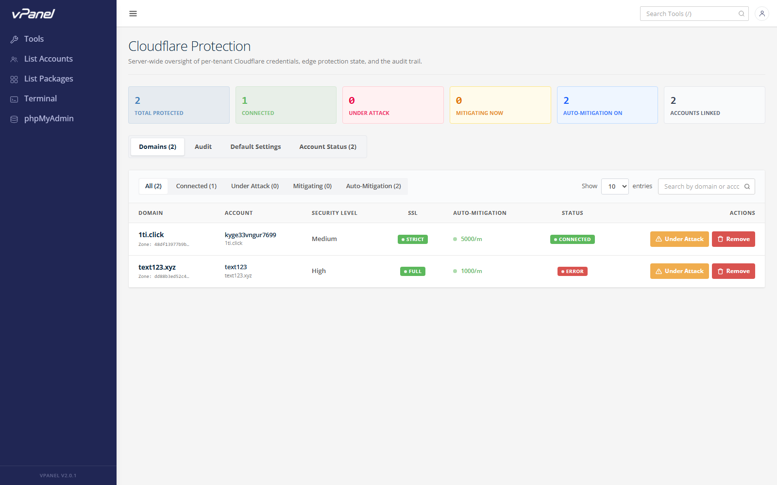Screen dimensions: 777x485
Task: Open the Default Settings tab
Action: pos(255,146)
